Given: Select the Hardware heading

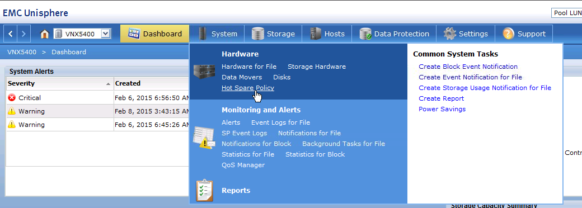Looking at the screenshot, I should click(240, 54).
